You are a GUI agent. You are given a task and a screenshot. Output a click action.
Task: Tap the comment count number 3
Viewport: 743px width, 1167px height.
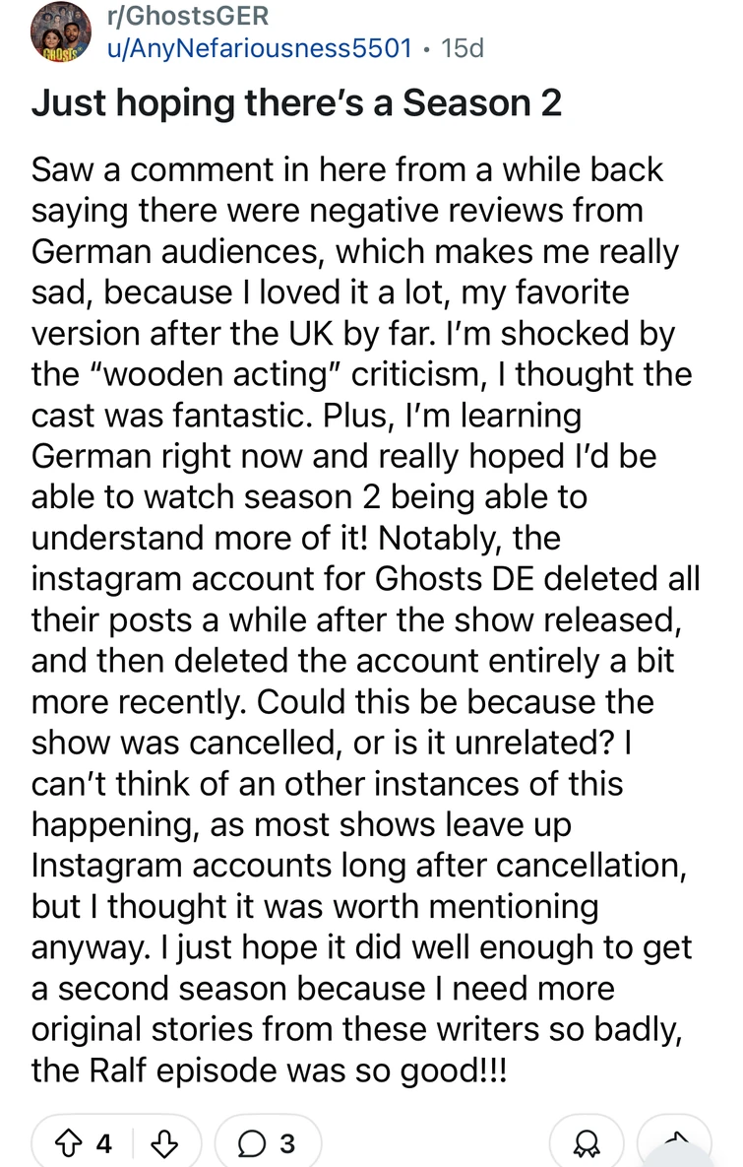click(286, 1143)
